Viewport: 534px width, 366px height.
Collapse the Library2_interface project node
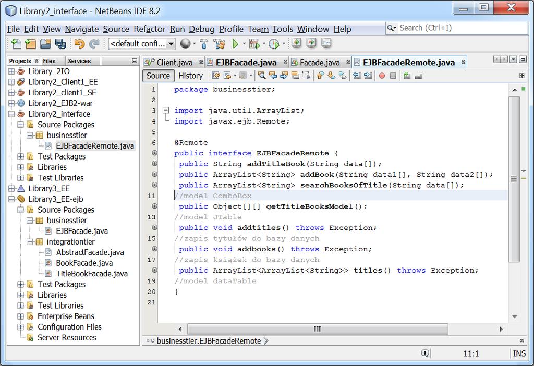point(11,114)
